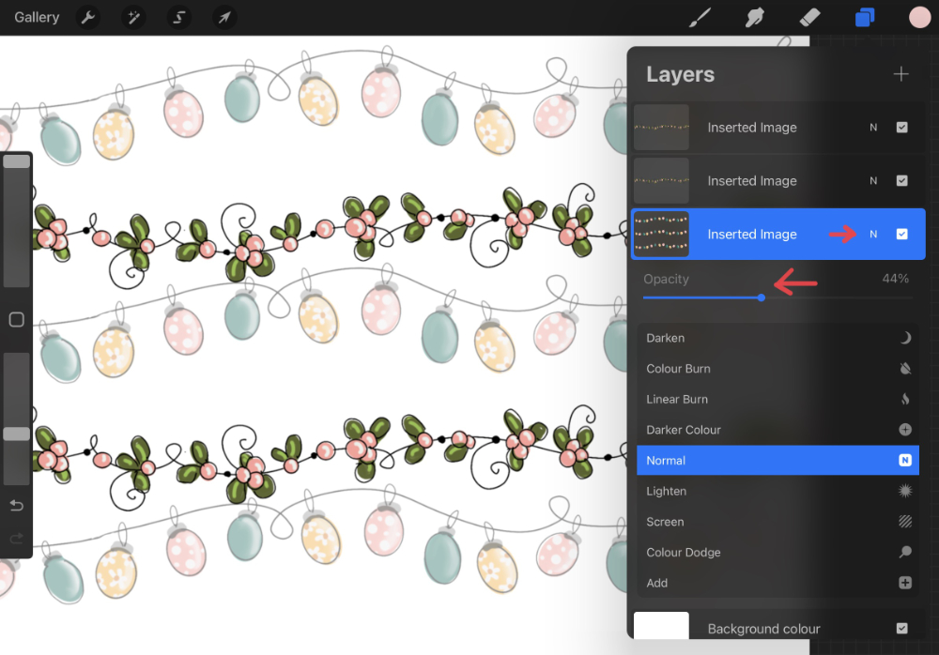This screenshot has width=939, height=655.
Task: Open the Adjustments magic wand menu
Action: pos(132,17)
